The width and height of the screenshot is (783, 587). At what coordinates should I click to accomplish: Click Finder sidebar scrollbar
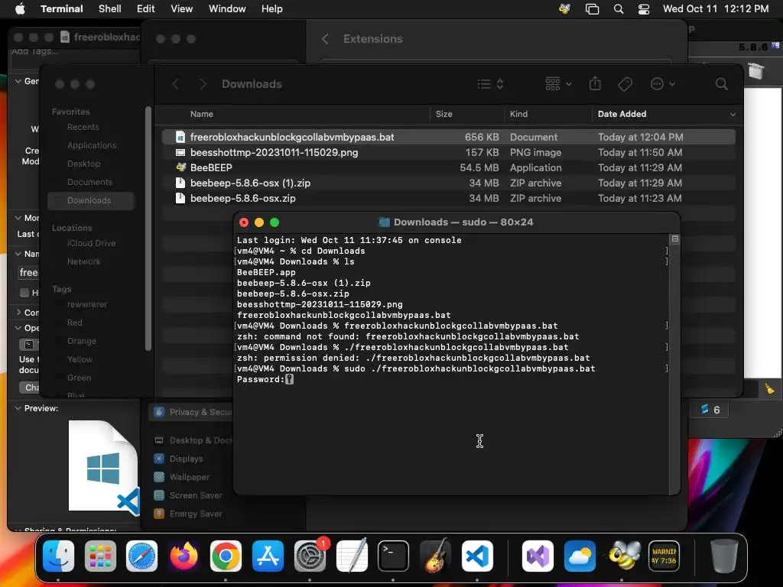click(148, 229)
